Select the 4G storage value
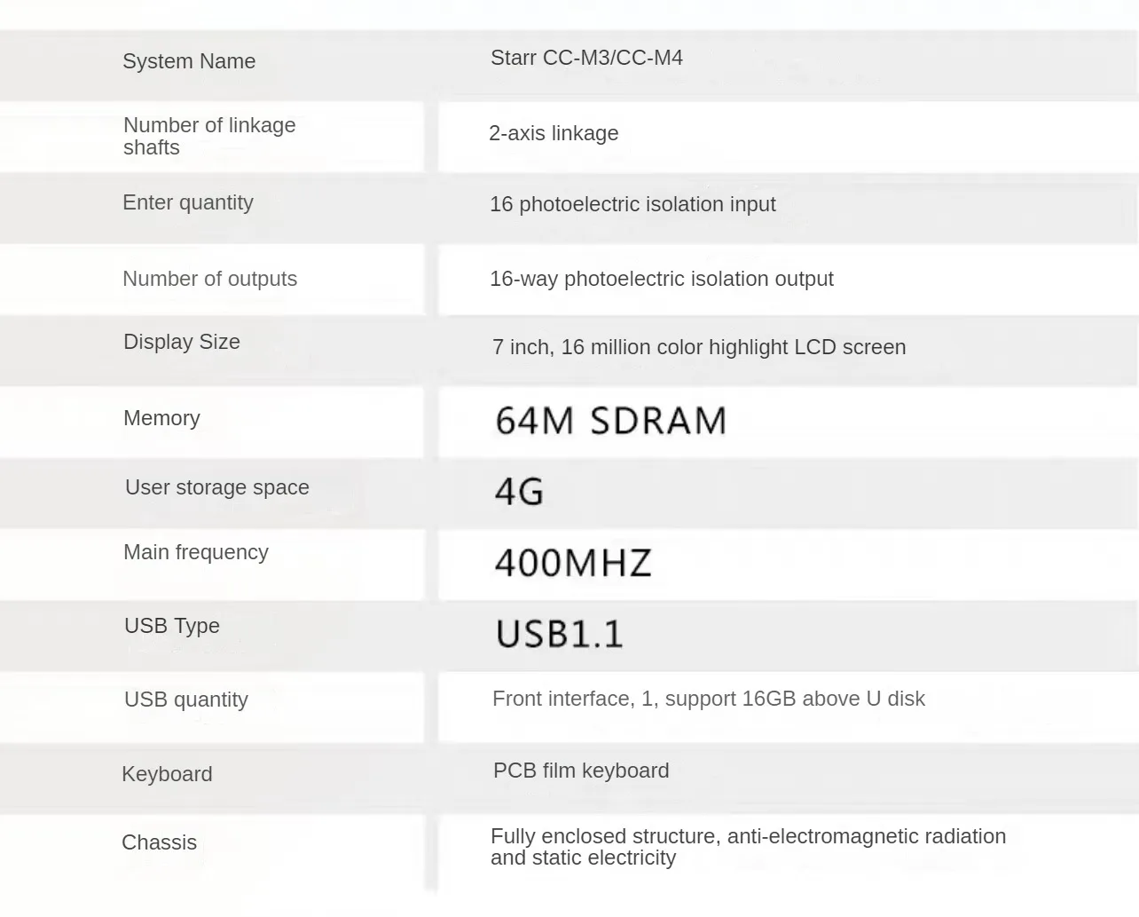The image size is (1139, 917). coord(519,492)
